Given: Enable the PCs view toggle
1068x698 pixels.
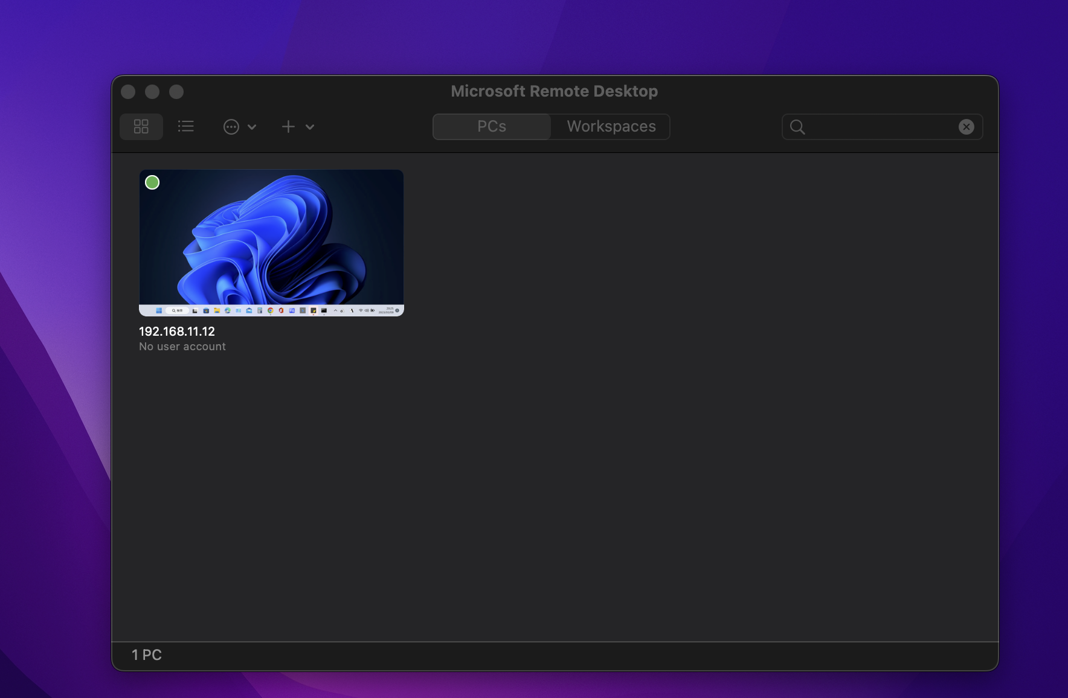Looking at the screenshot, I should pyautogui.click(x=491, y=127).
